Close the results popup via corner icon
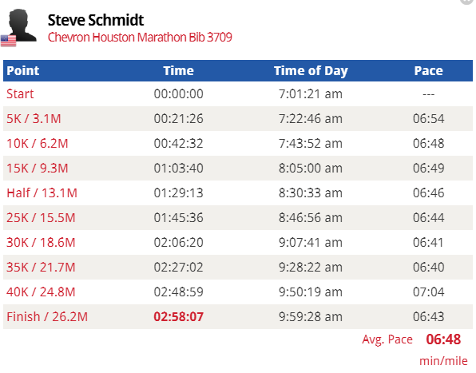The width and height of the screenshot is (476, 373). (x=467, y=2)
